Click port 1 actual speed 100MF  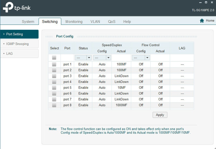click(x=122, y=64)
